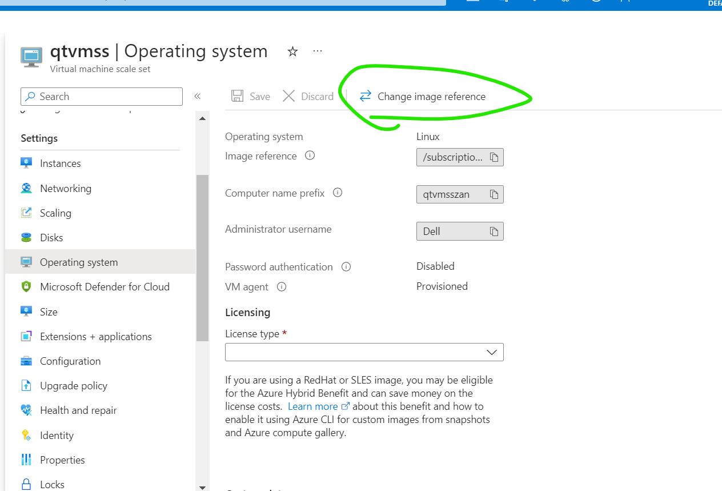Copy the Administrator username value
722x491 pixels.
pyautogui.click(x=494, y=231)
